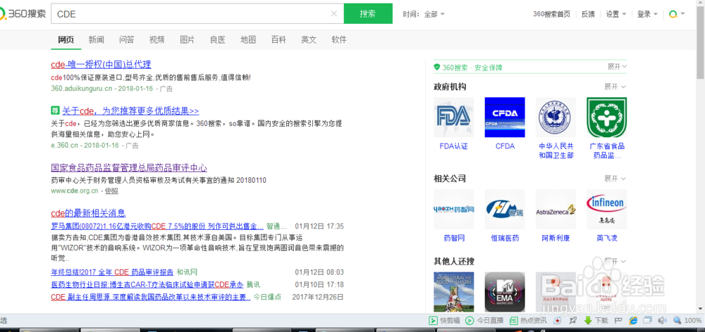Switch browser engine via IE icon
The image size is (705, 332).
634,320
